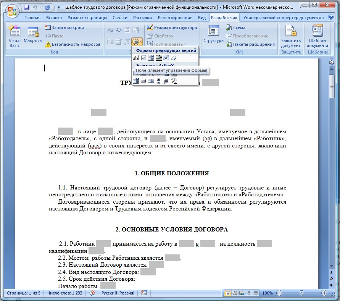Open Главная ribbon tab

(32, 18)
